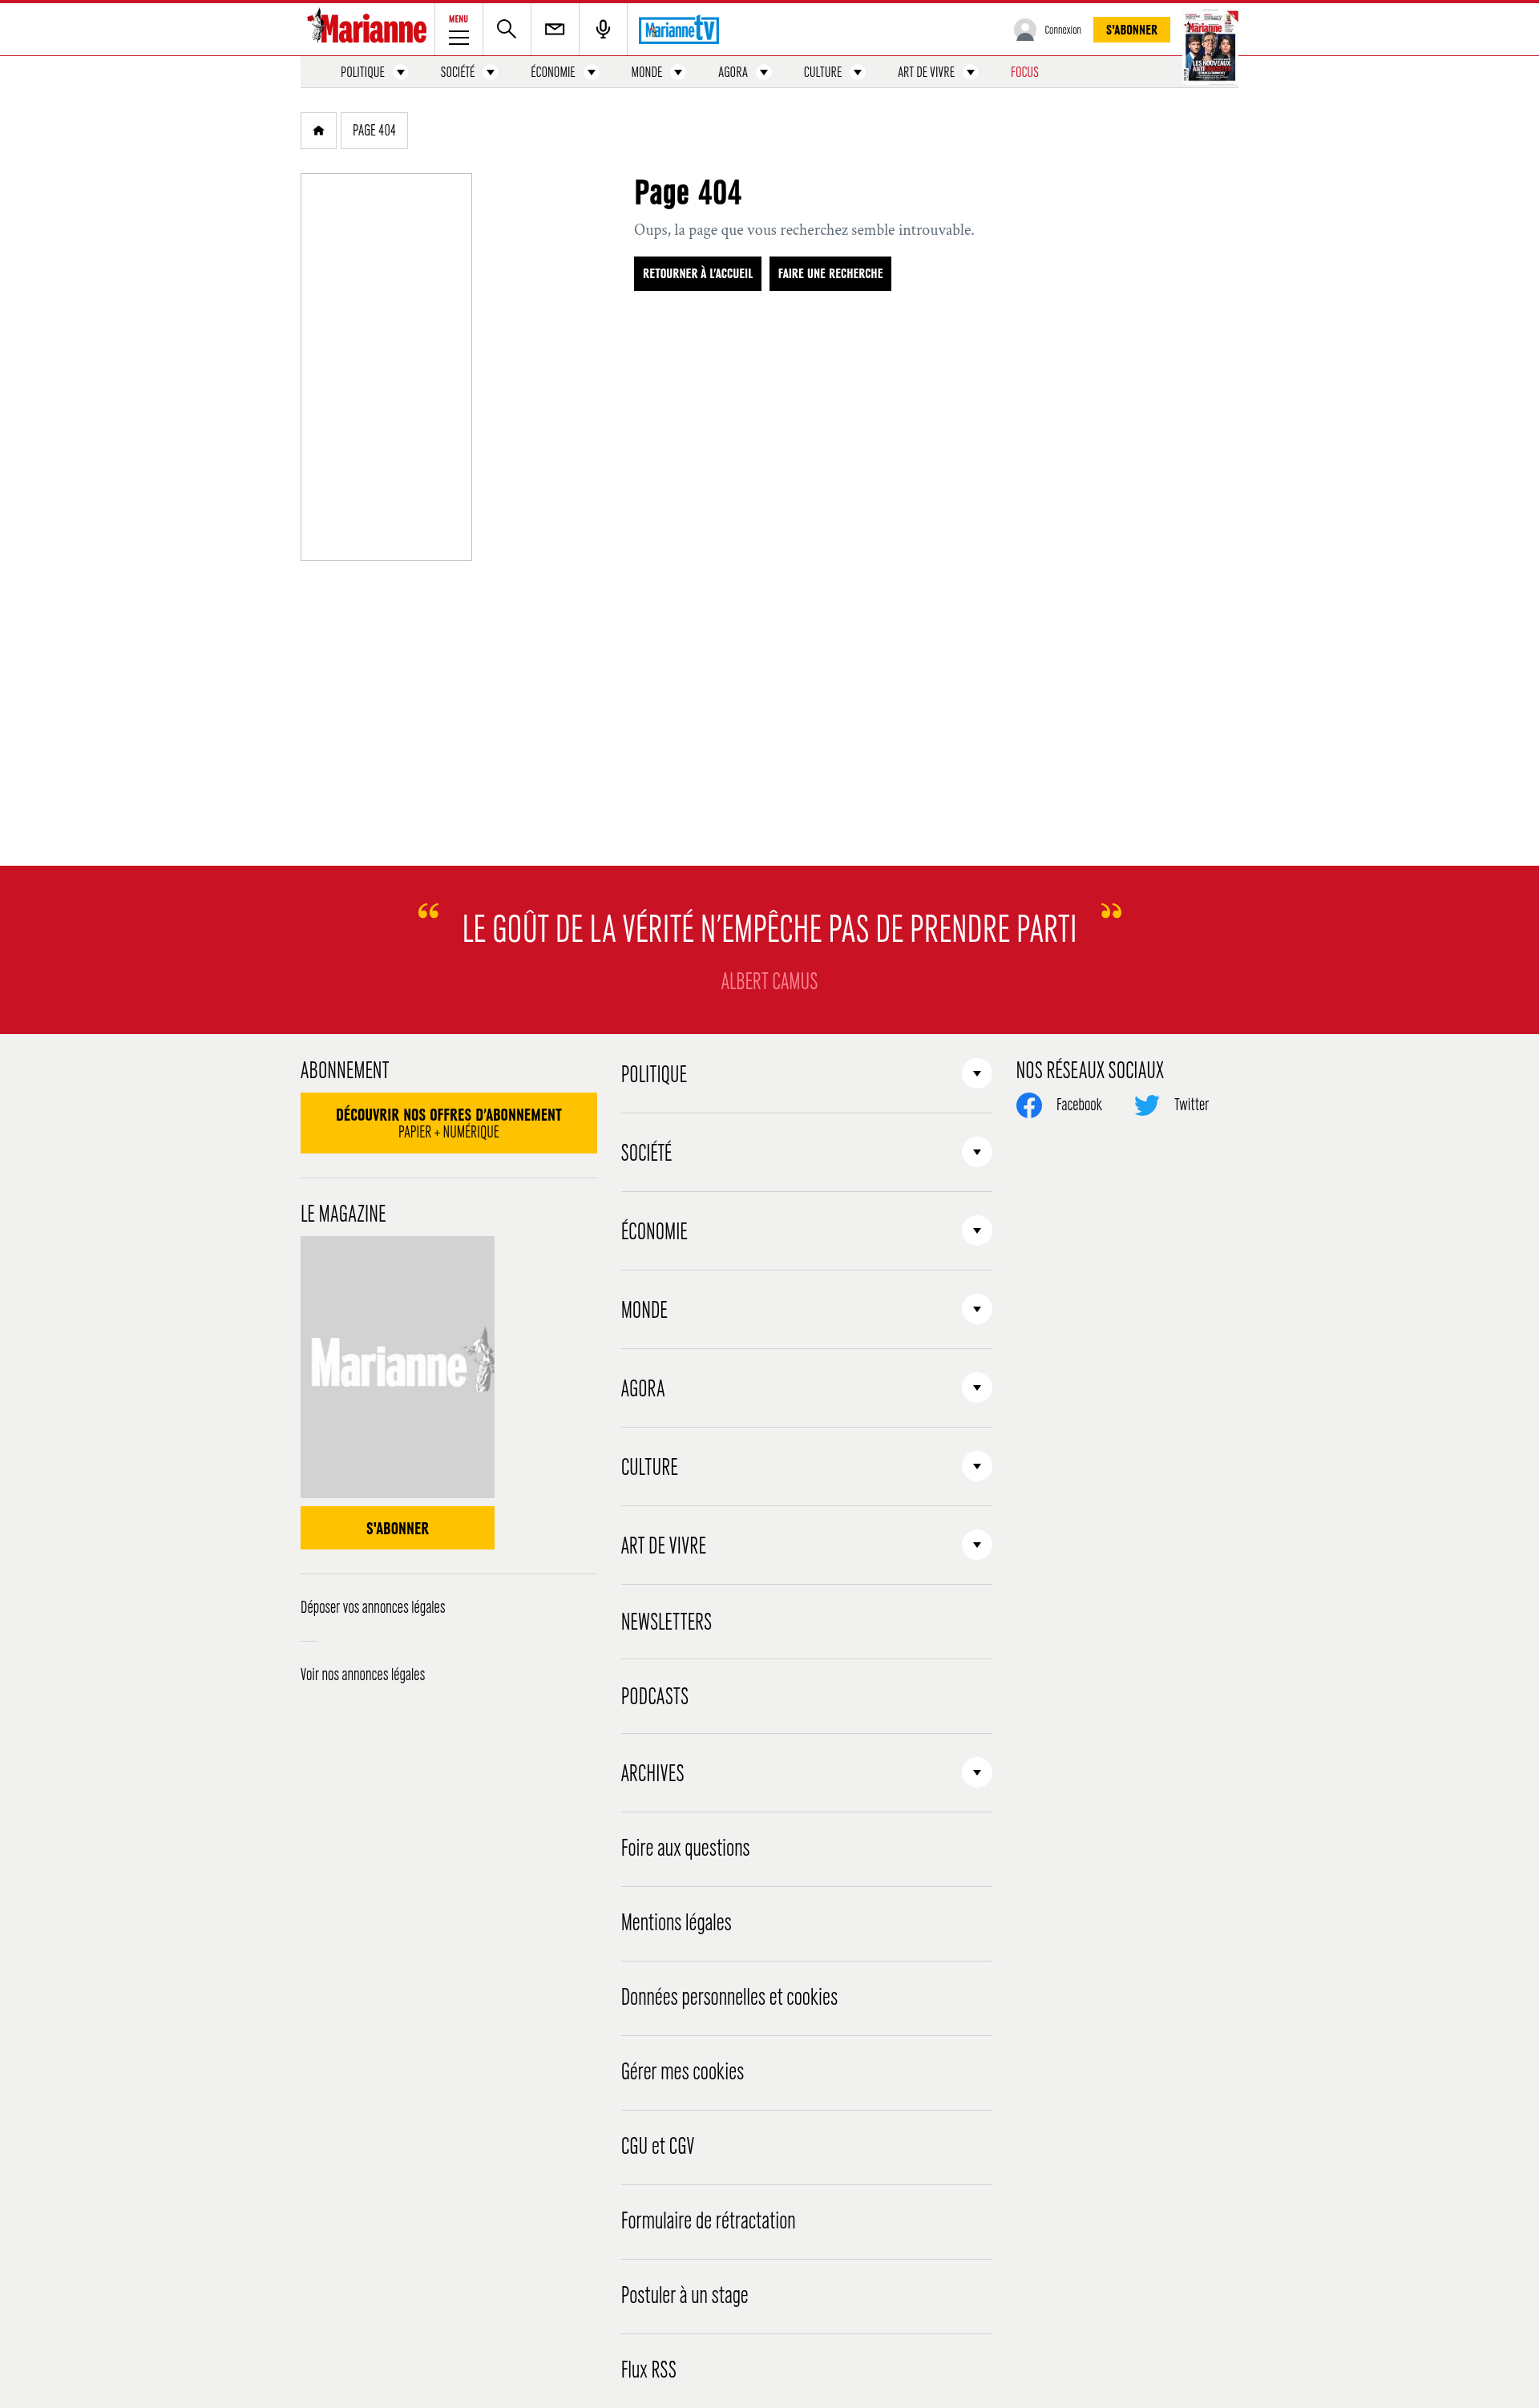Click the home breadcrumb icon
This screenshot has height=2408, width=1539.
pos(318,131)
